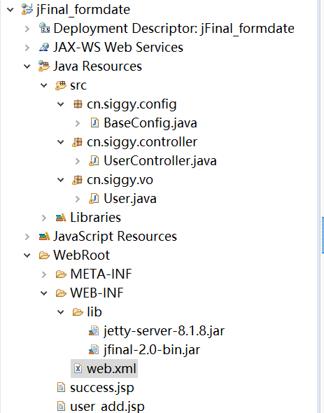Click the User.java file icon
This screenshot has width=324, height=413.
tap(94, 199)
